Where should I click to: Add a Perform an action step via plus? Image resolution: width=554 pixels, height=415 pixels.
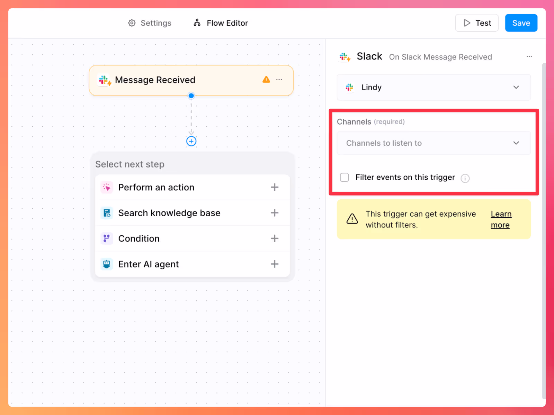pos(275,187)
